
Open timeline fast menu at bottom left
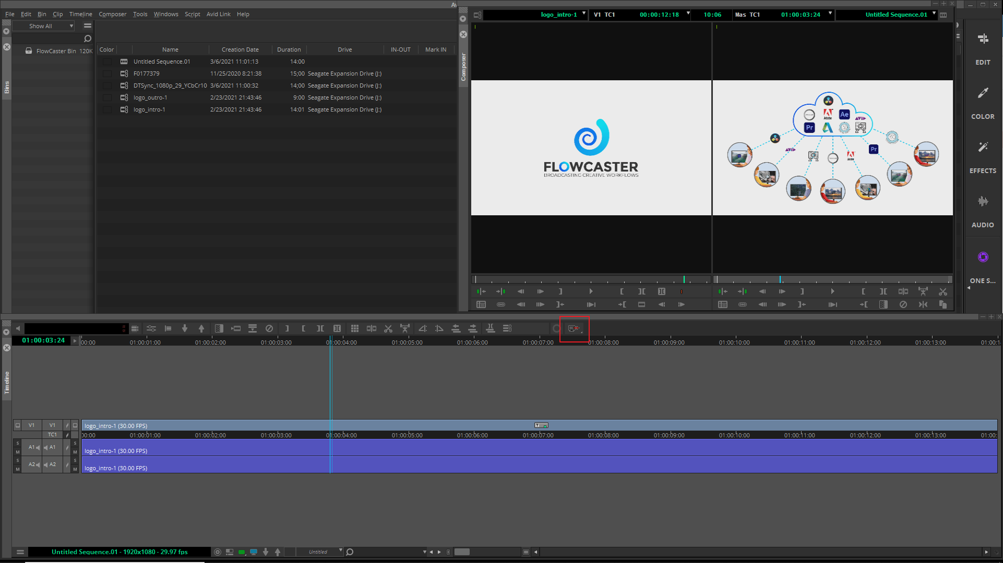point(20,552)
